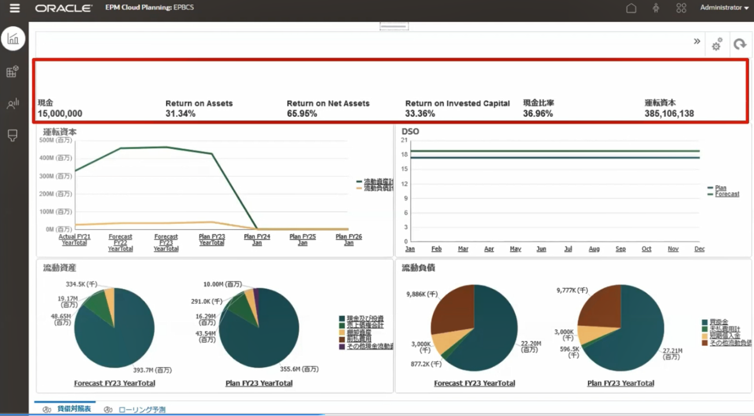The width and height of the screenshot is (754, 416).
Task: Click Plan FY23 YearTotal axis label in line chart
Action: tap(212, 240)
